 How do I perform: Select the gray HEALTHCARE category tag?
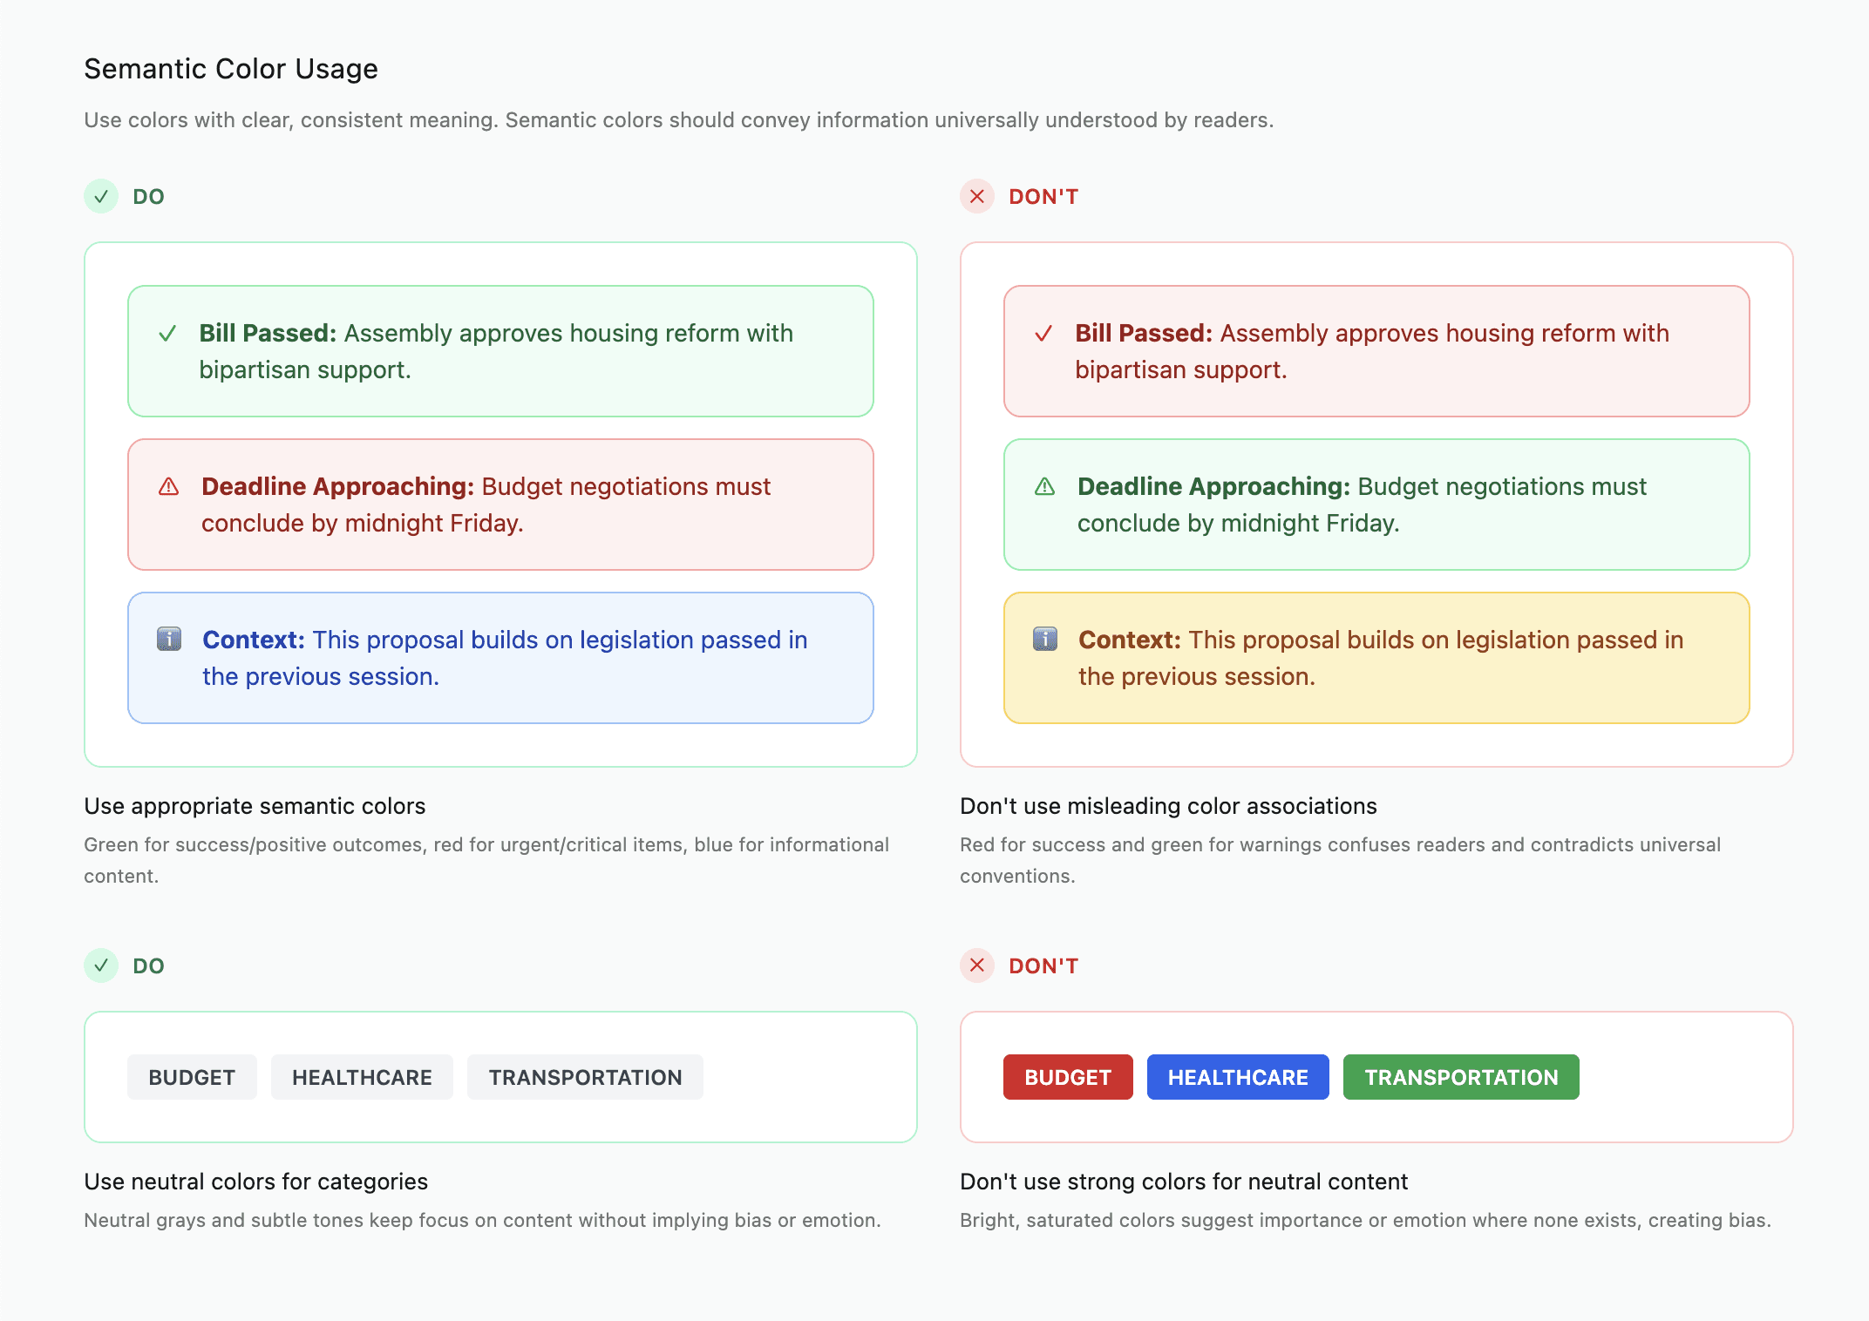(362, 1078)
